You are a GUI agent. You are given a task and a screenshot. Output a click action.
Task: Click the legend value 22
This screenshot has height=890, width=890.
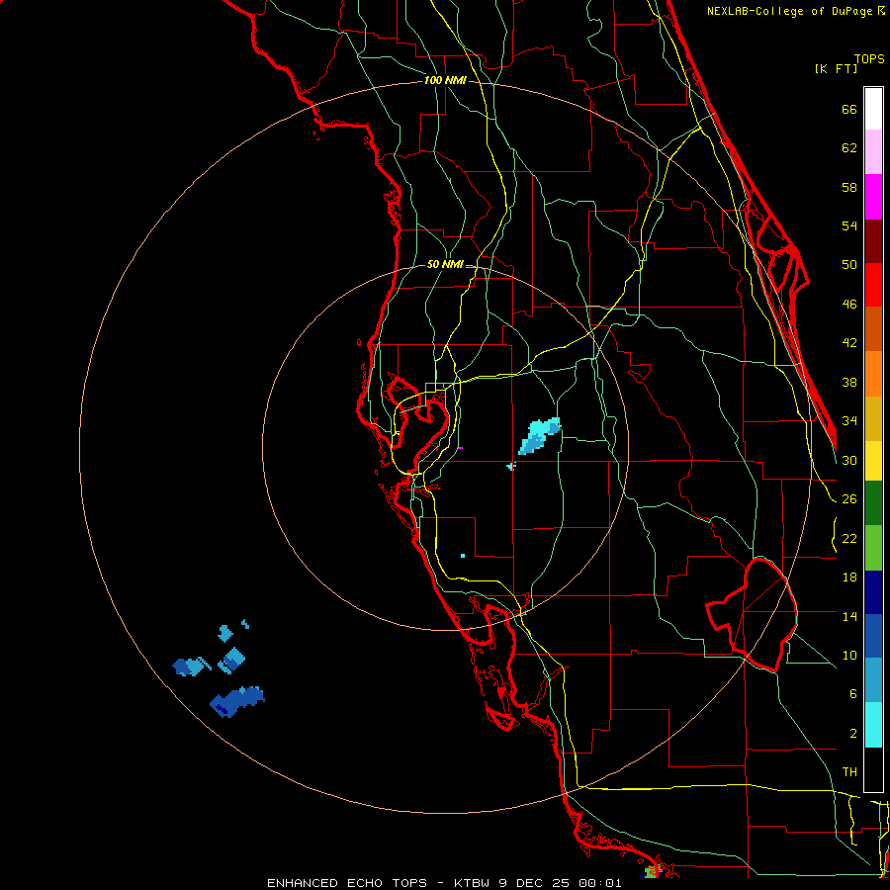(849, 539)
